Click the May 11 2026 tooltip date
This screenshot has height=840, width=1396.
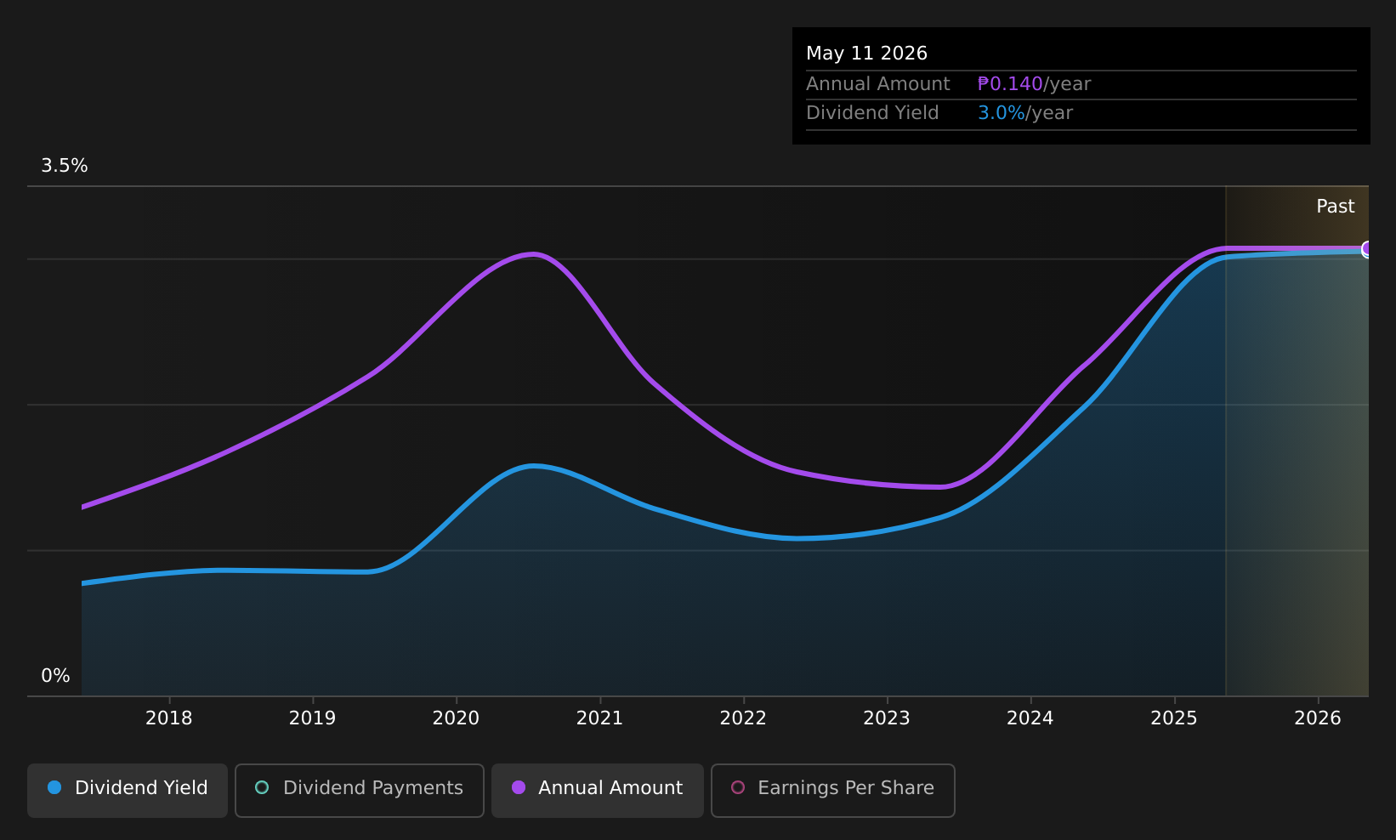tap(866, 54)
